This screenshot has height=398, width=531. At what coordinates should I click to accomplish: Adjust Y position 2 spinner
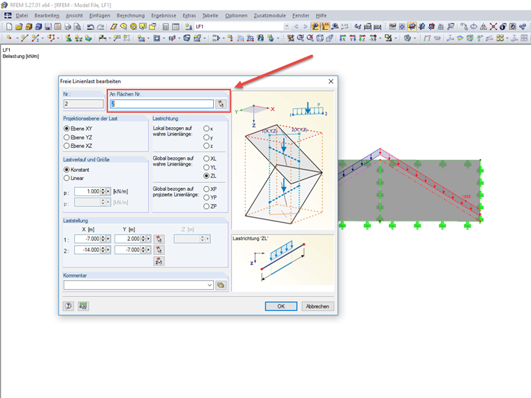click(143, 250)
